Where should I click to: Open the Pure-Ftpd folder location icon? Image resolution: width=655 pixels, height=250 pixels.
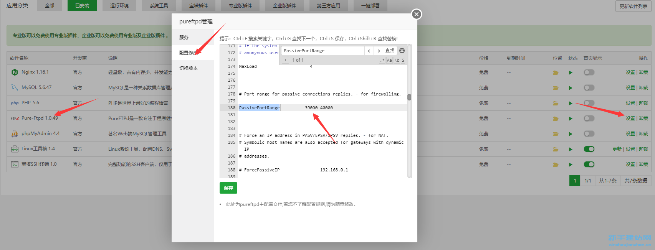556,118
